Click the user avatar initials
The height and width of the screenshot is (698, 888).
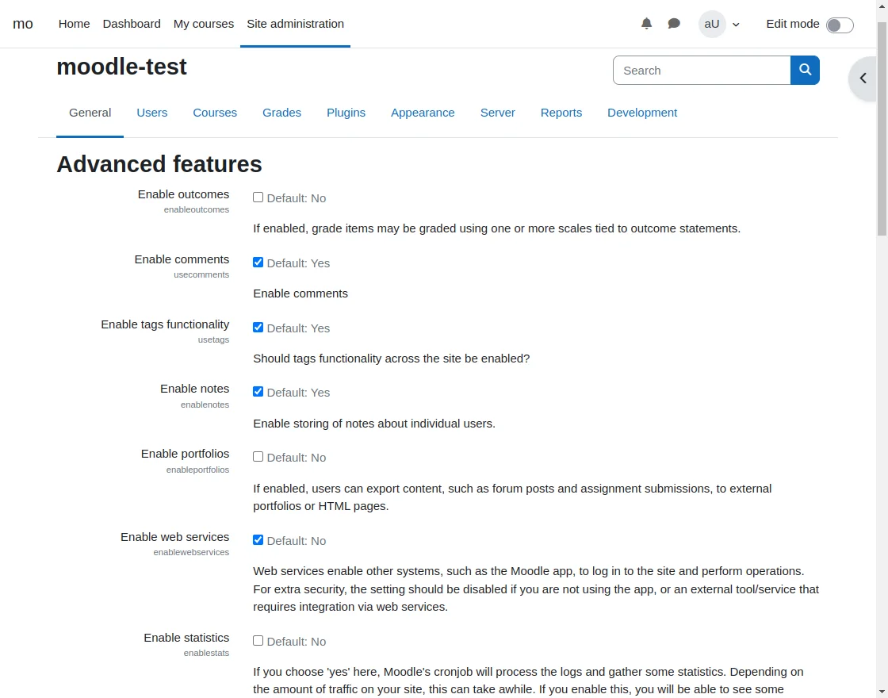point(712,24)
